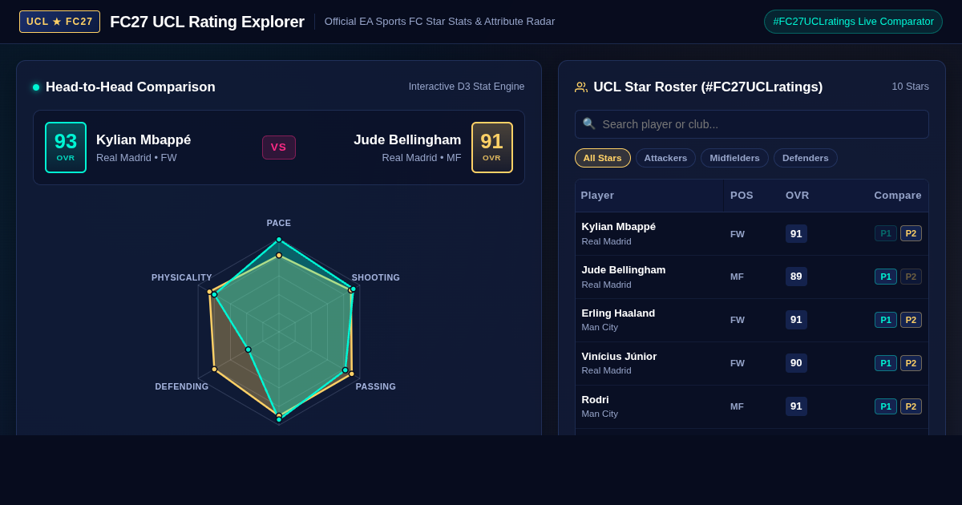Click Erling Haaland player name
Viewport: 962px width, 505px height.
click(x=618, y=313)
